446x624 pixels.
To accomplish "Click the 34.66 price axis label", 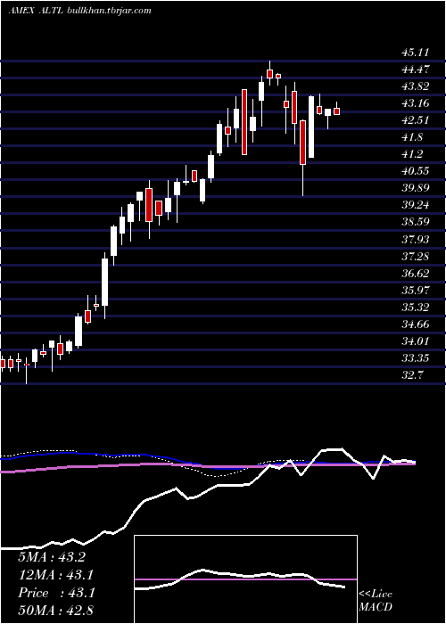I will [415, 324].
